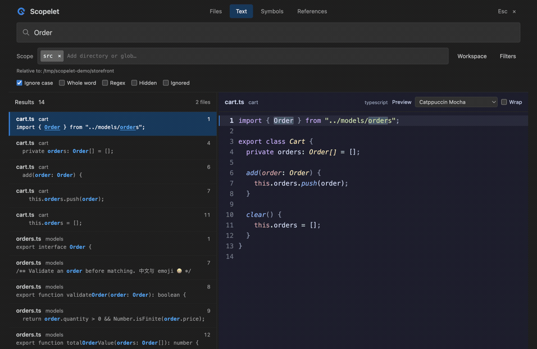The width and height of the screenshot is (537, 349).
Task: Open the Symbols tab
Action: [272, 11]
